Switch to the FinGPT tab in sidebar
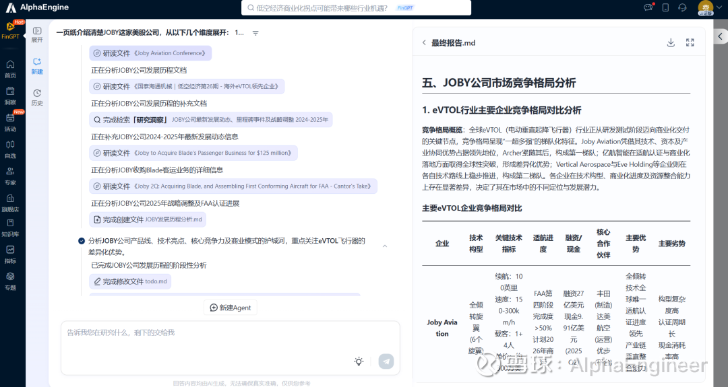The height and width of the screenshot is (387, 728). 10,30
